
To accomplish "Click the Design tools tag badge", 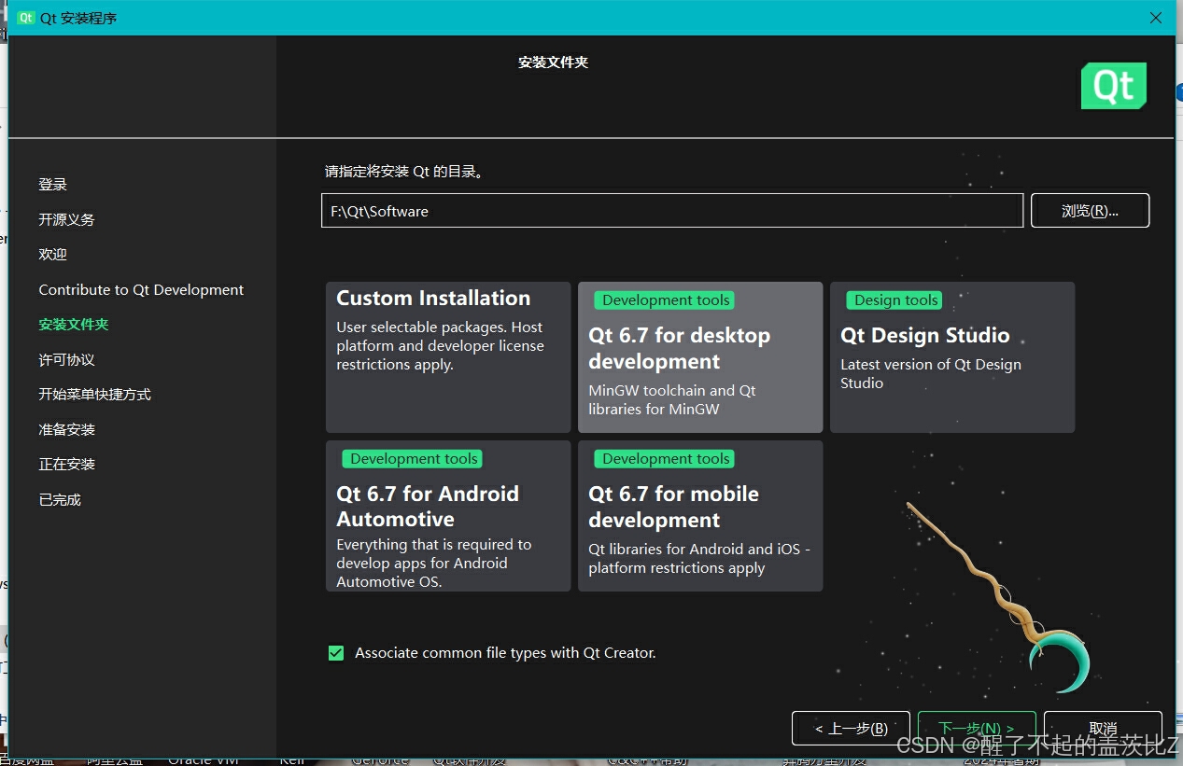I will coord(895,300).
